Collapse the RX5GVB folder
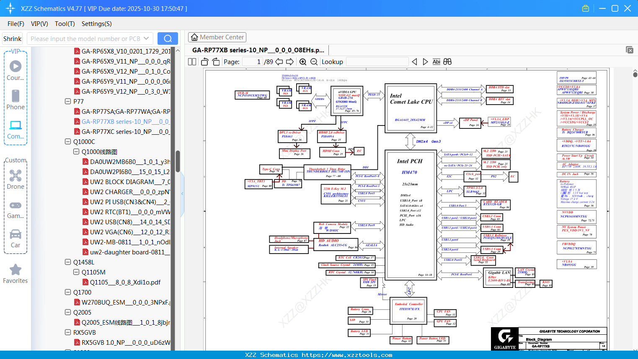The width and height of the screenshot is (638, 359). [68, 332]
